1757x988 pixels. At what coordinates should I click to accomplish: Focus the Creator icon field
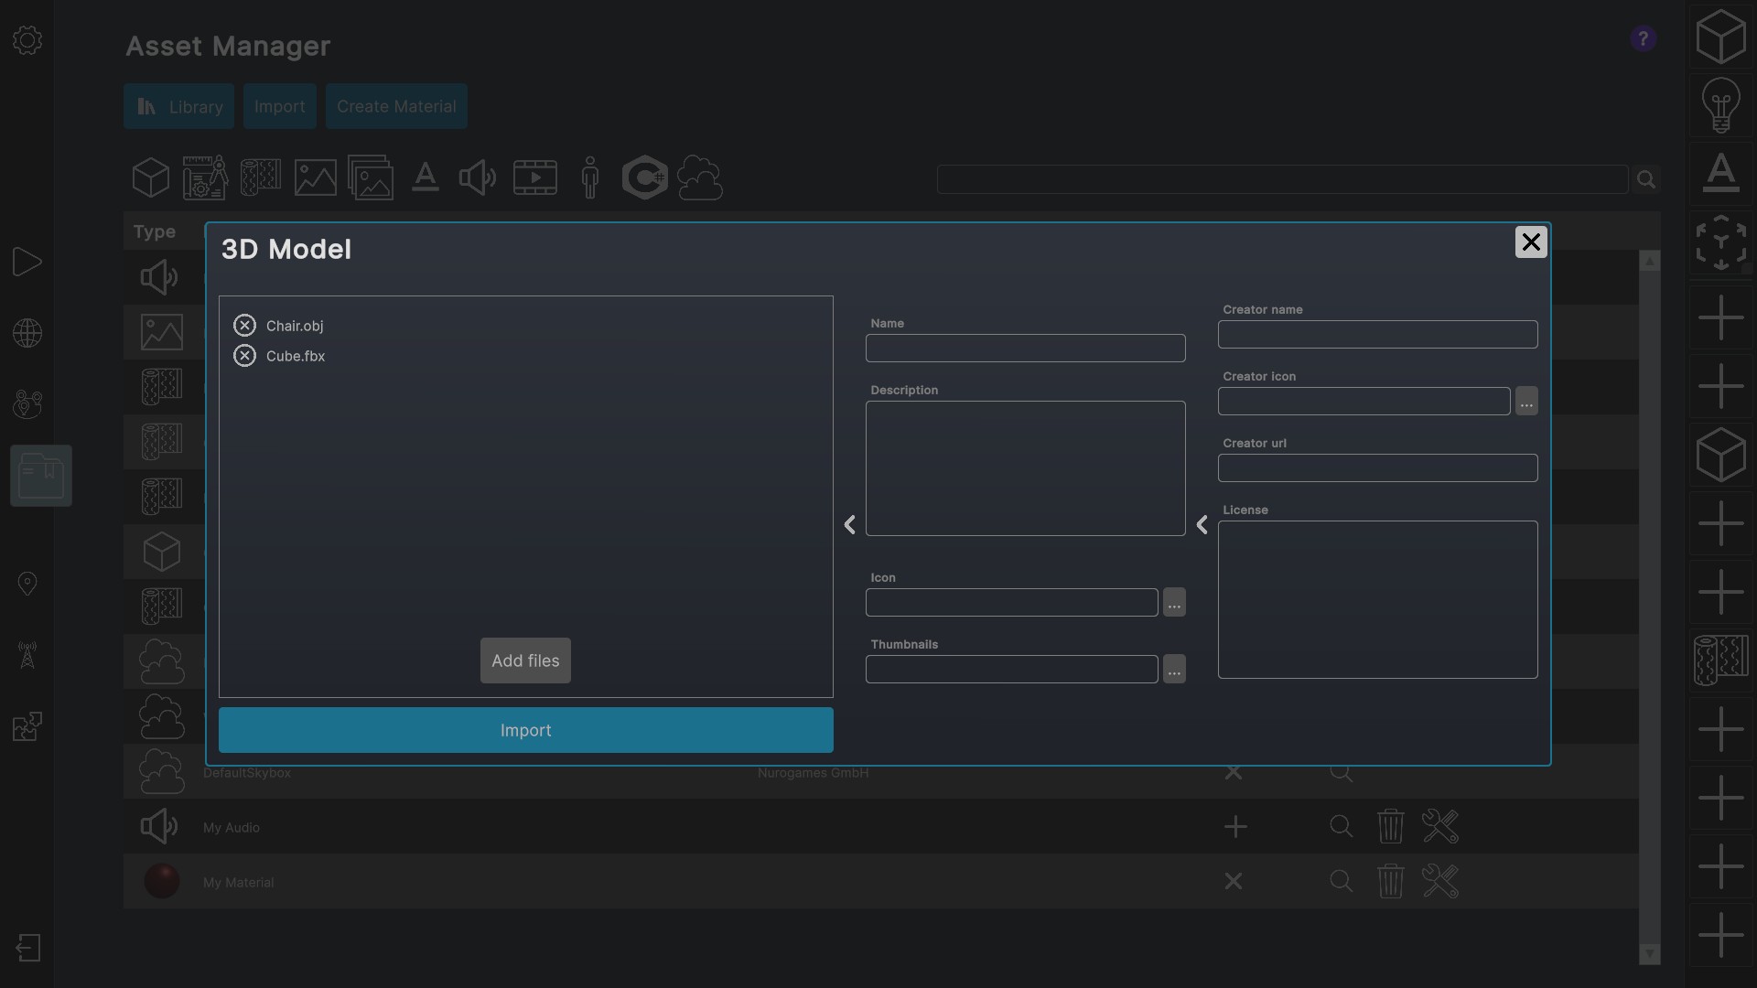(x=1364, y=401)
